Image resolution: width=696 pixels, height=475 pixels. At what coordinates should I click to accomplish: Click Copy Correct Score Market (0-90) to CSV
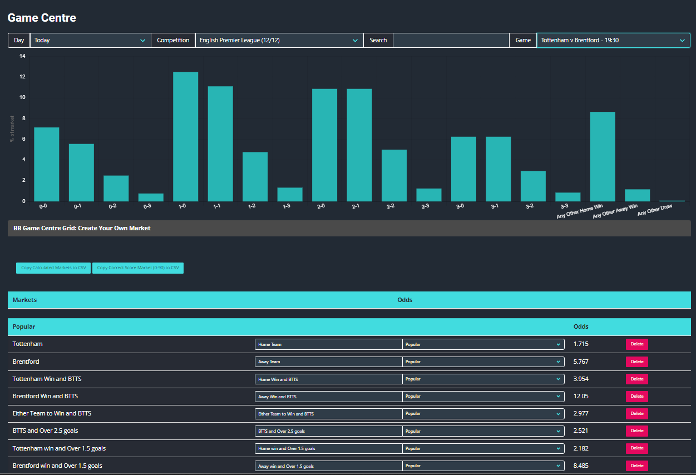pos(138,268)
